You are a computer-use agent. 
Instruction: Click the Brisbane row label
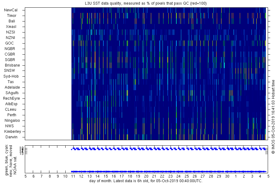tap(12, 65)
